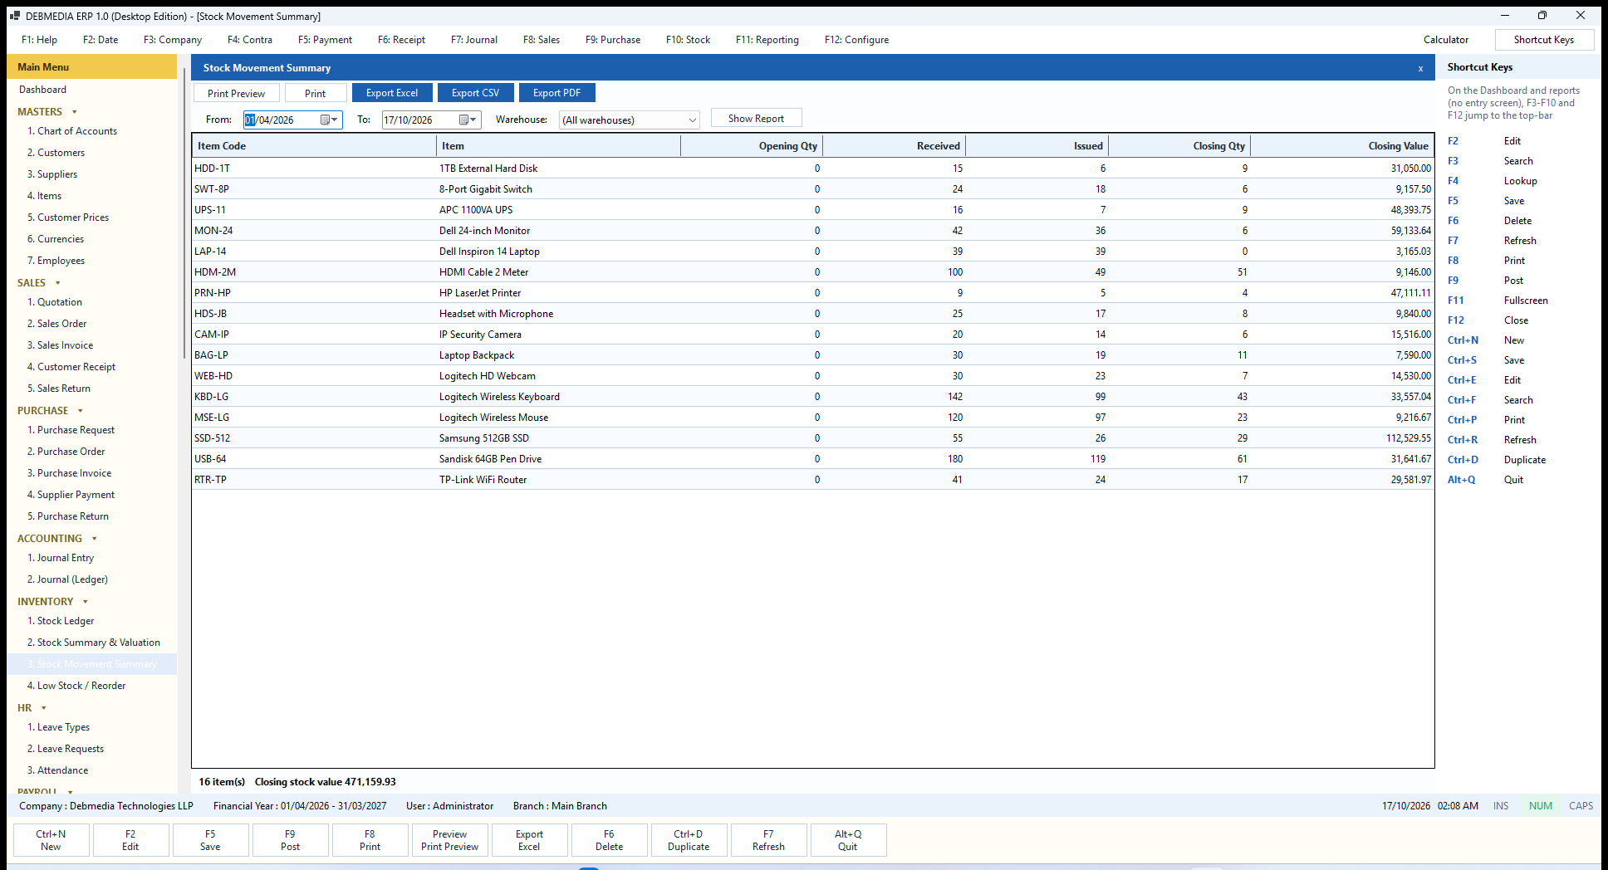Click the Alt+Q Quit bottom button

coord(848,840)
